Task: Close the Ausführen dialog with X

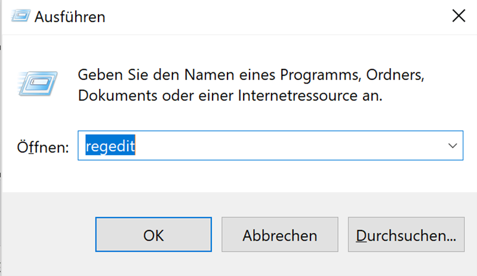Action: click(x=458, y=16)
